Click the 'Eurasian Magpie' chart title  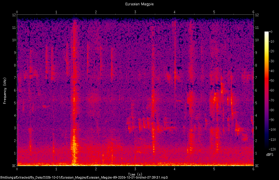point(139,4)
